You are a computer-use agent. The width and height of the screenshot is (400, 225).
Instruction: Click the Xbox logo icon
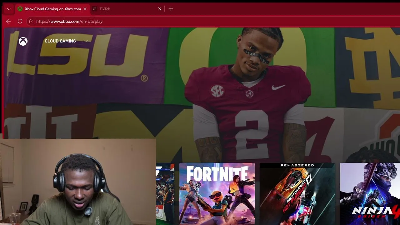[x=23, y=41]
